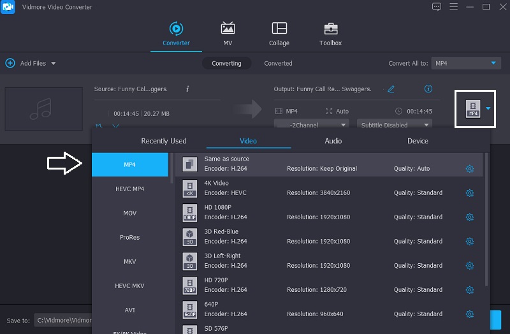510x334 pixels.
Task: Expand the Add Files dropdown arrow
Action: tap(54, 64)
